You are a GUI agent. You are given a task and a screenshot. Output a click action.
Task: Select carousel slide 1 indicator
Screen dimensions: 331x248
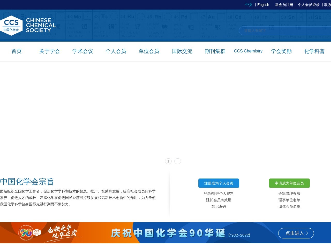168,161
